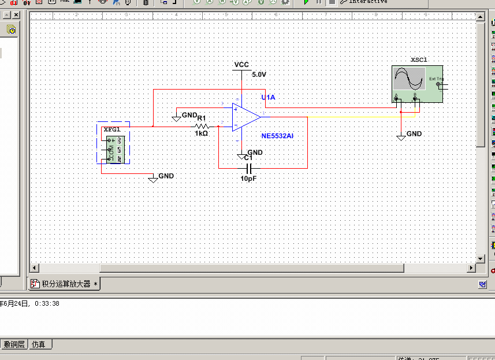Select the 1kΩ resistor value label
Viewport: 495px width, 360px height.
click(x=202, y=133)
